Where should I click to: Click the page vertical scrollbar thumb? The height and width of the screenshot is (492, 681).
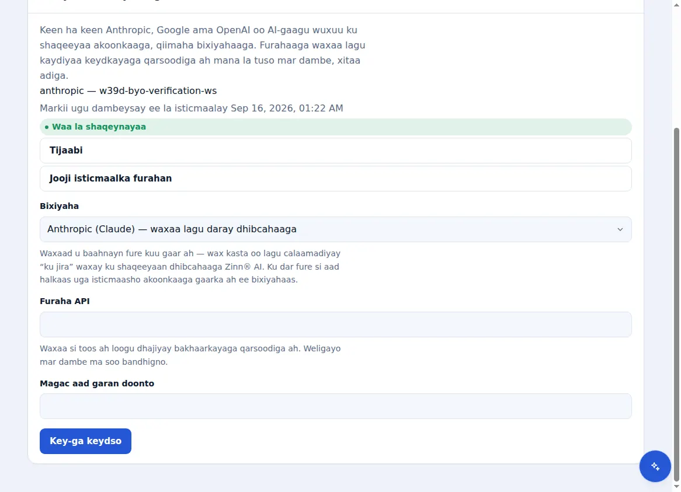677,303
